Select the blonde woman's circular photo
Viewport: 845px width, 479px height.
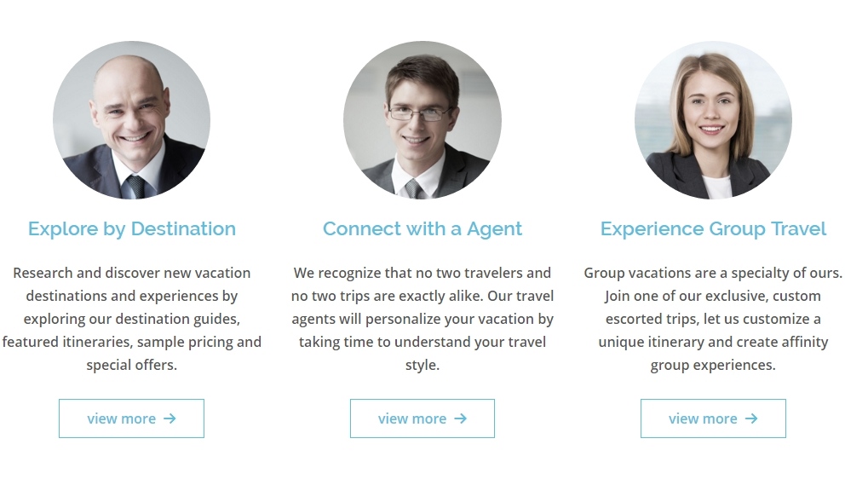coord(713,119)
